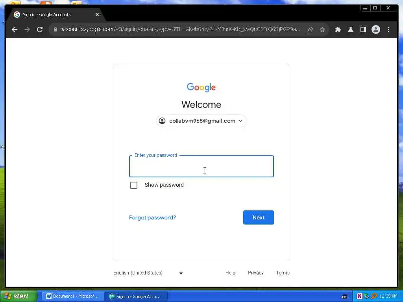
Task: Minimize the Chrome window
Action: point(365,8)
